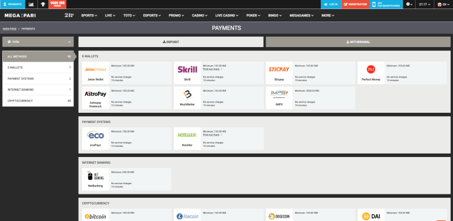Click NetBanking minimum 600.00 INR text

123,172
